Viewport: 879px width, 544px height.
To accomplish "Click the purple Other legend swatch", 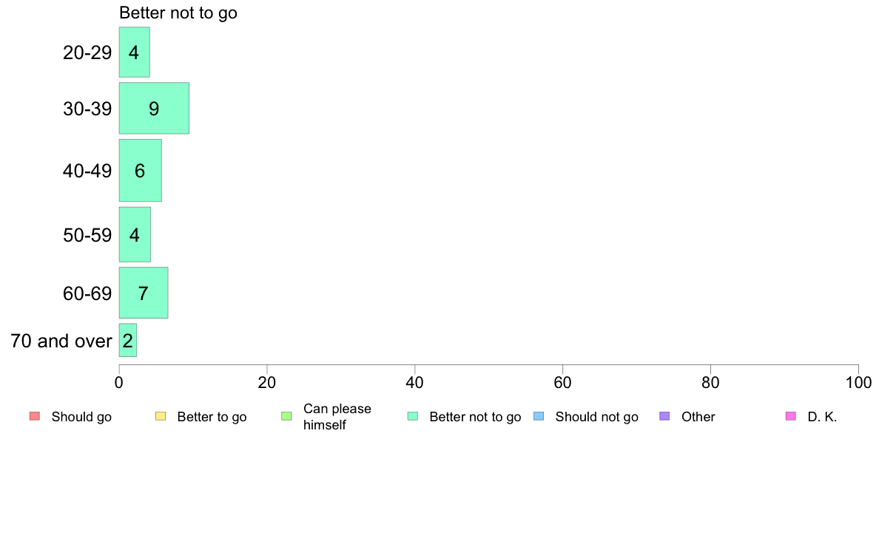I will (665, 416).
